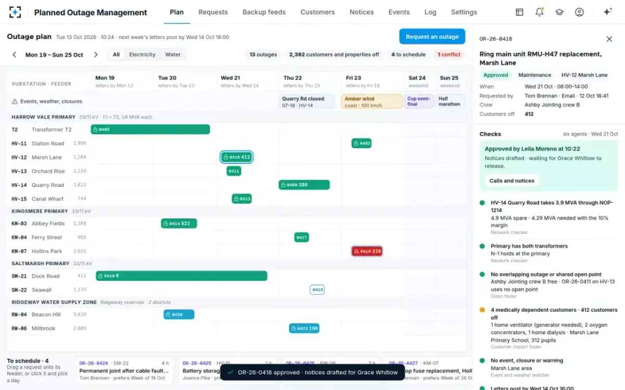
Task: Open the Notices tab
Action: click(x=361, y=12)
